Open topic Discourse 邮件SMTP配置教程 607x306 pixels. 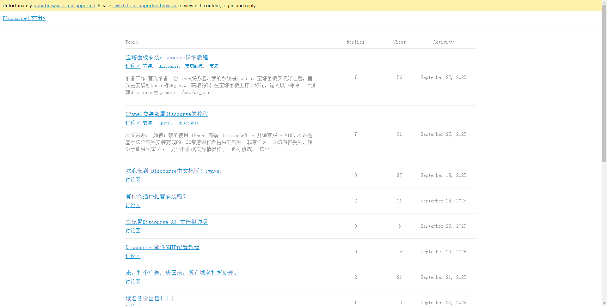(x=162, y=247)
